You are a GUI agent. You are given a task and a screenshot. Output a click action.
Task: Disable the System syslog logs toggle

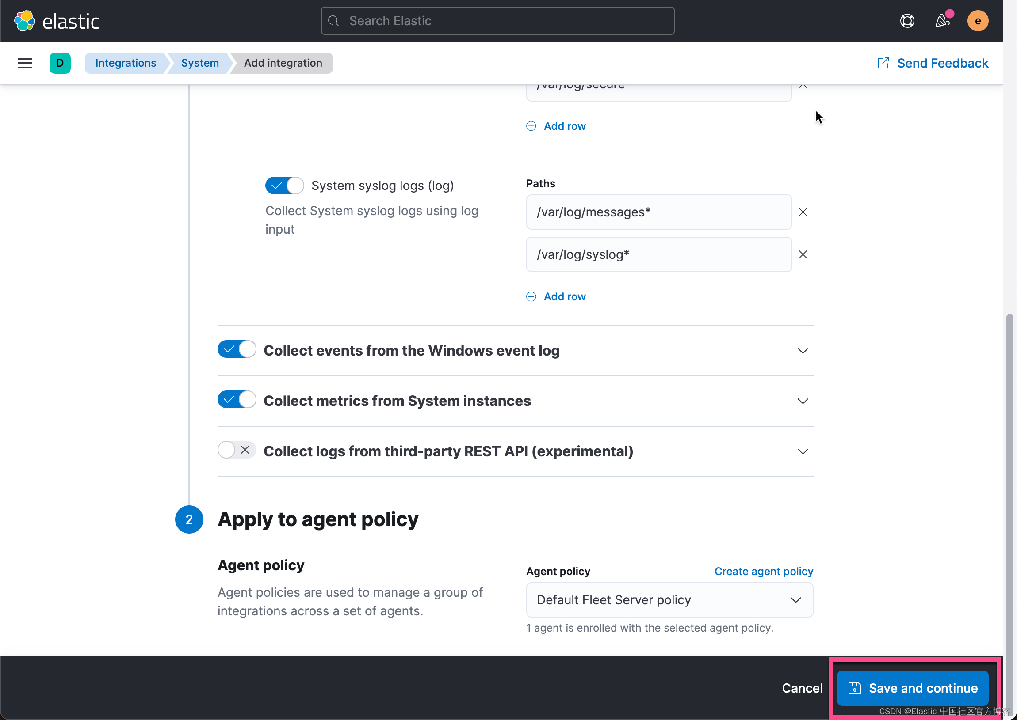pyautogui.click(x=284, y=186)
